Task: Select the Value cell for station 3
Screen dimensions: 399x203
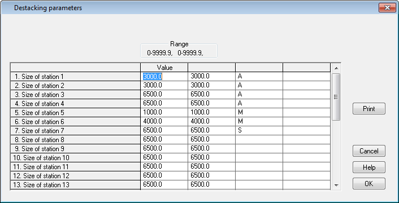Action: click(x=164, y=94)
